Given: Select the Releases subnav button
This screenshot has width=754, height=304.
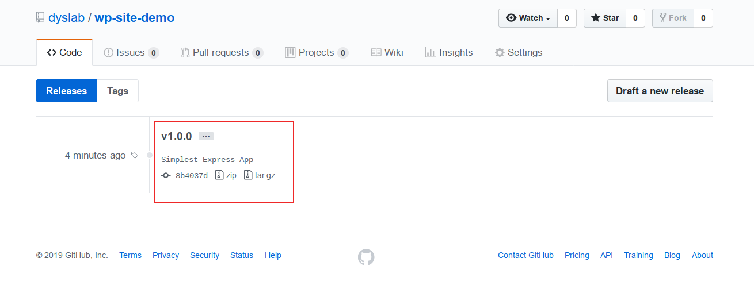Looking at the screenshot, I should coord(67,91).
